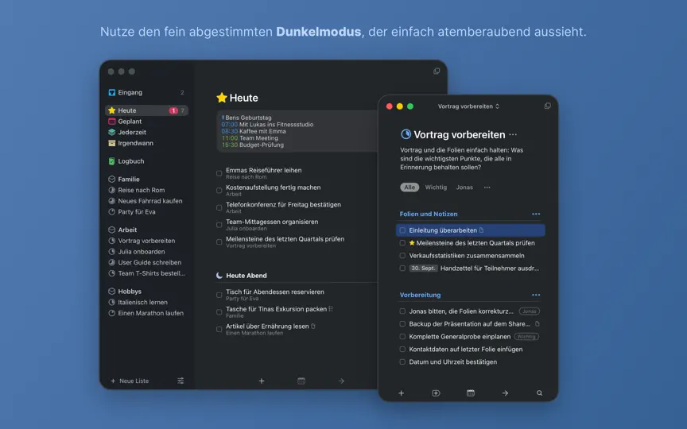Image resolution: width=687 pixels, height=429 pixels.
Task: Select the Heute list in sidebar
Action: pos(146,110)
